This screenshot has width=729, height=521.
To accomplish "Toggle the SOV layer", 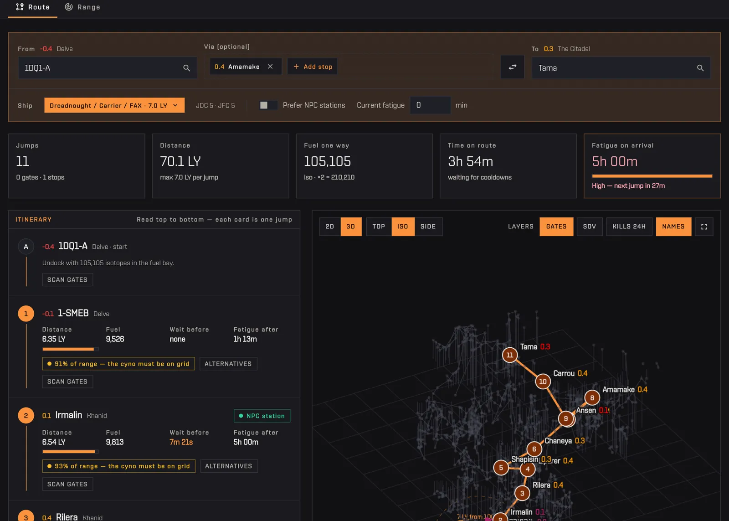I will click(x=590, y=227).
